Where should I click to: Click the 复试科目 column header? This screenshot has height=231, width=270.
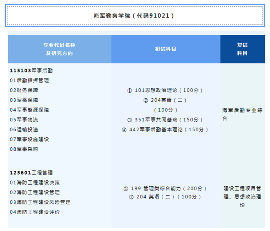coord(242,49)
